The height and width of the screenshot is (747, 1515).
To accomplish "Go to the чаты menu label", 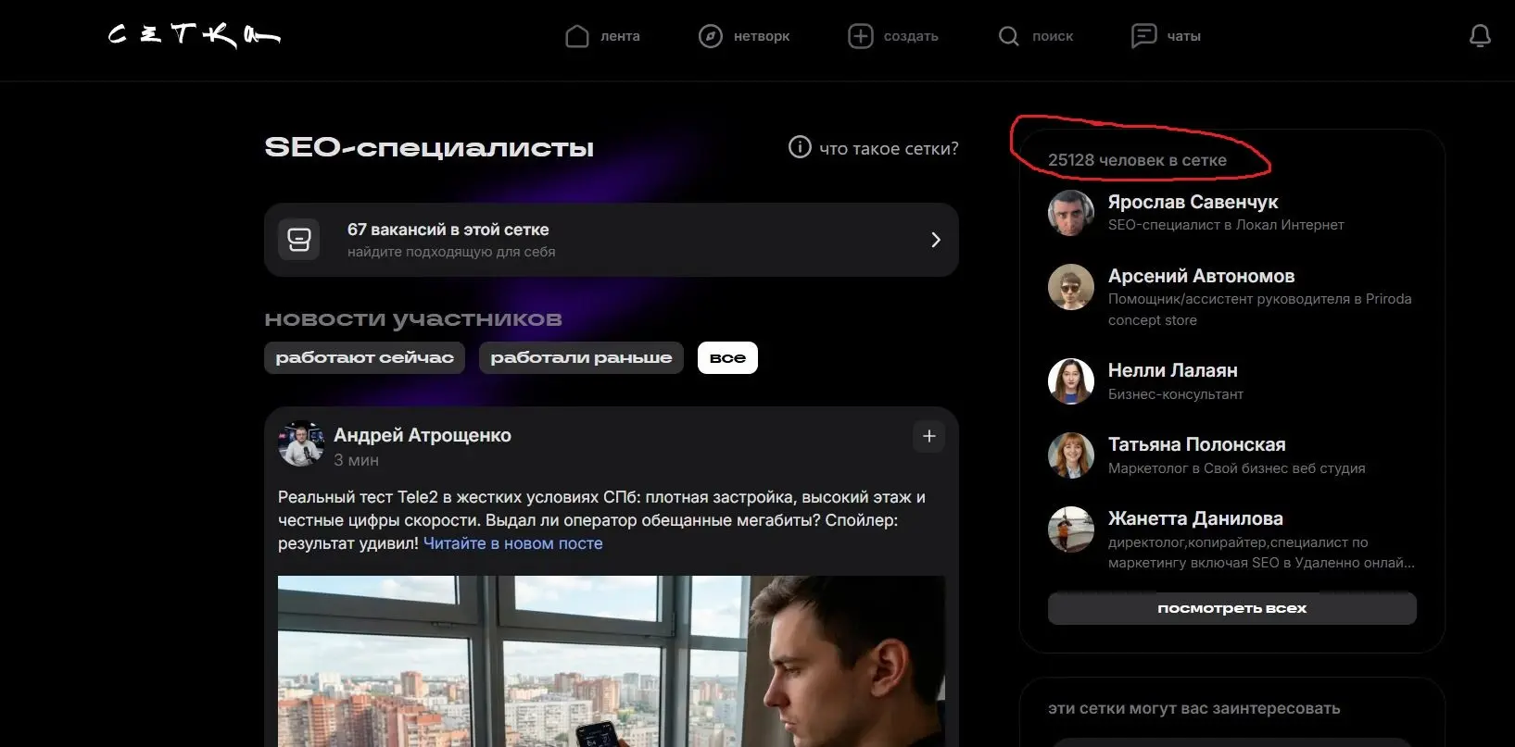I will (x=1183, y=36).
